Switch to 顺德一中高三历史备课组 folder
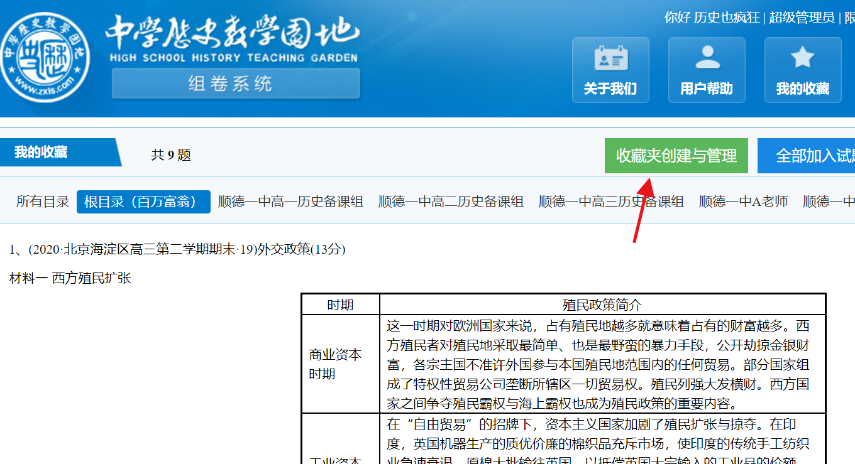Screen dimensions: 855x464 611,202
